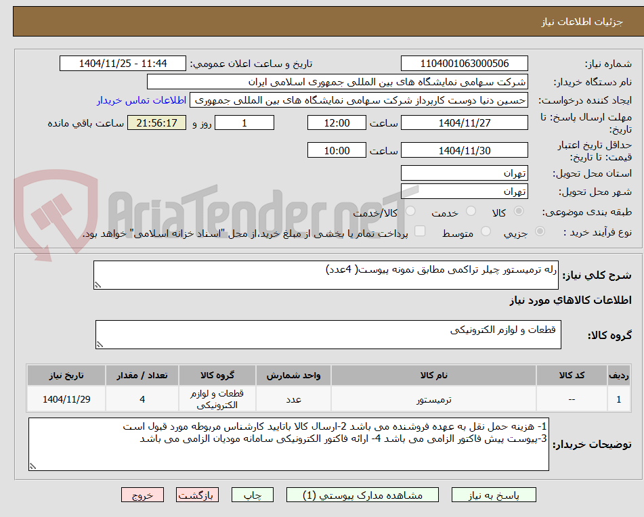Click the نام دستگاه خریدار field
Viewport: 644px width, 517px height.
[x=337, y=82]
